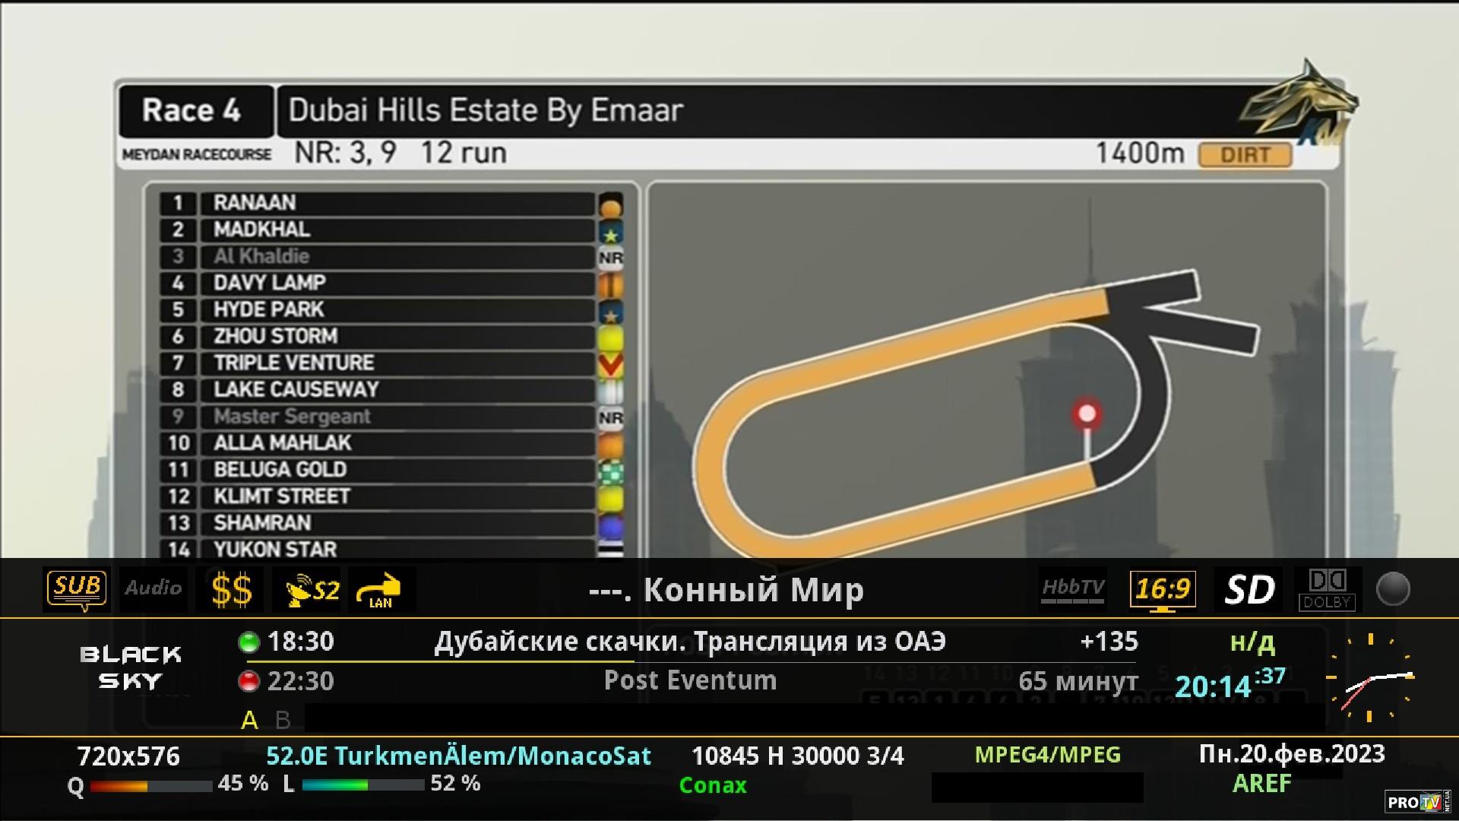Click the TurkmenÄlem/MonacoSat satellite label

click(x=458, y=756)
